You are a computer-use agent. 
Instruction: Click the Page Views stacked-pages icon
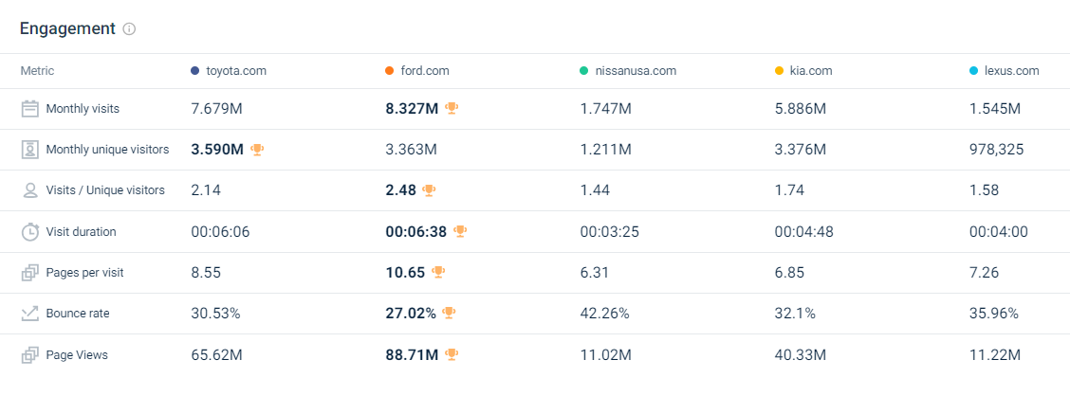[x=29, y=355]
